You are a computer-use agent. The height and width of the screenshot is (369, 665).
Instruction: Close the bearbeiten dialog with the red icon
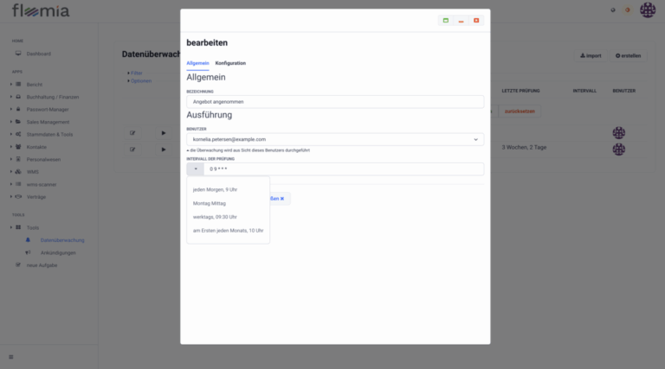click(x=476, y=20)
